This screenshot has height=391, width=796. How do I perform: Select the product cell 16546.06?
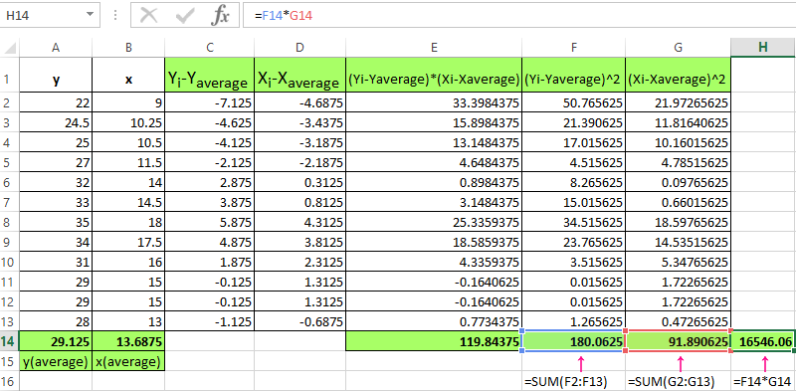763,341
